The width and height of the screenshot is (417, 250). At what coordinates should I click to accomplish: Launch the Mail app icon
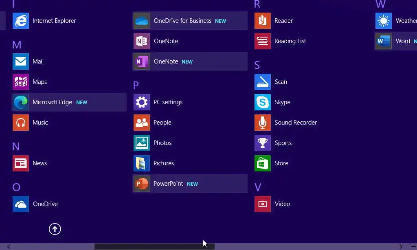(21, 61)
